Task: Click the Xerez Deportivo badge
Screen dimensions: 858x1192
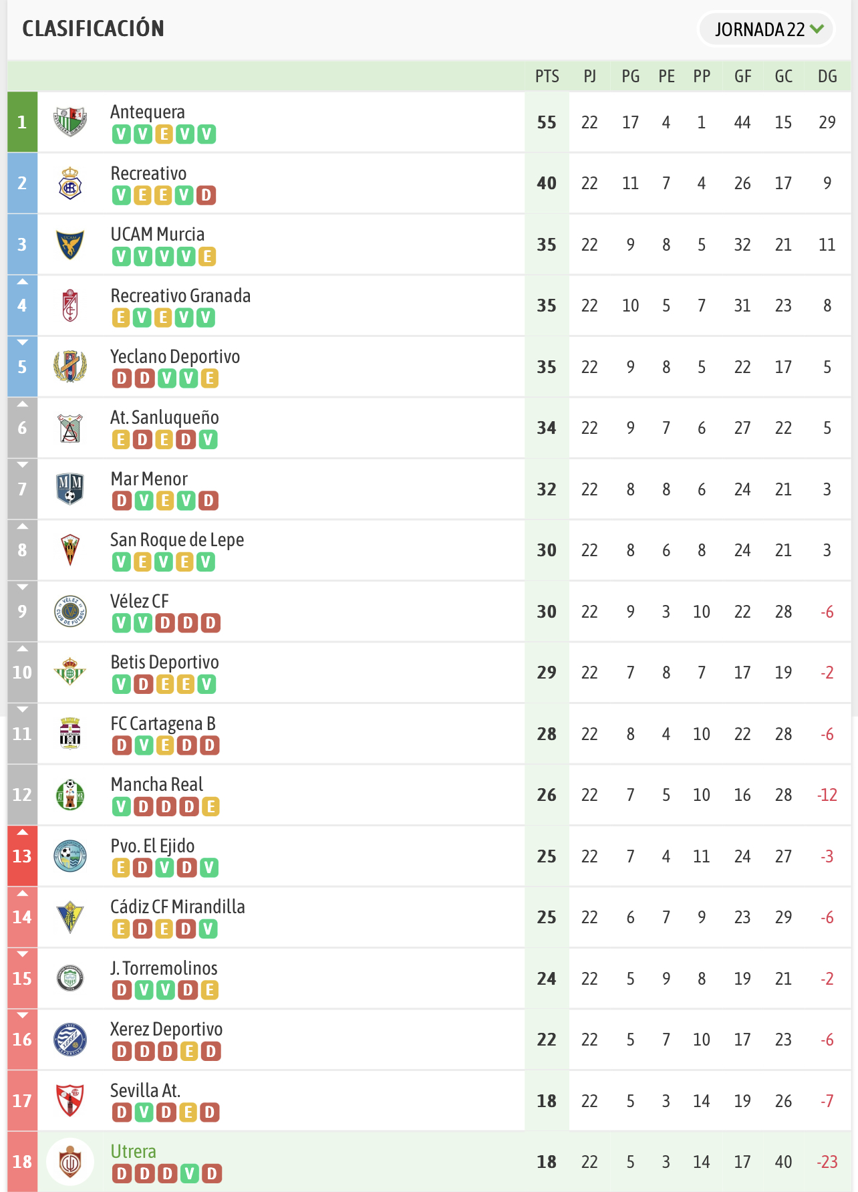Action: click(x=70, y=1039)
